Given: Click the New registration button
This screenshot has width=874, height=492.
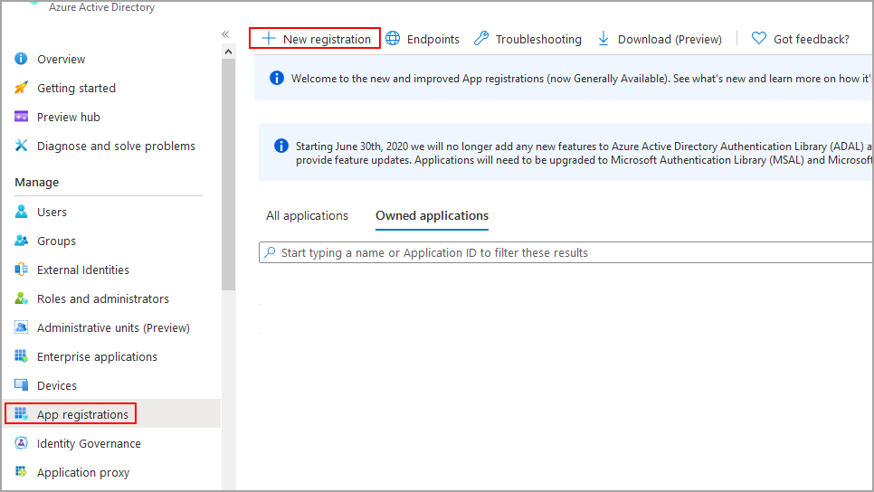Looking at the screenshot, I should [x=315, y=39].
